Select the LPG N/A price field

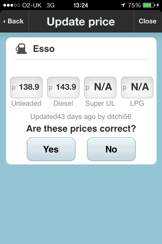point(137,87)
